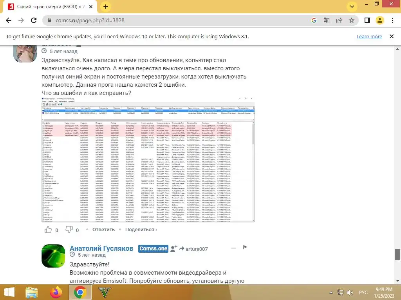This screenshot has height=300, width=401.
Task: Expand the tab search dropdown
Action: point(352,7)
